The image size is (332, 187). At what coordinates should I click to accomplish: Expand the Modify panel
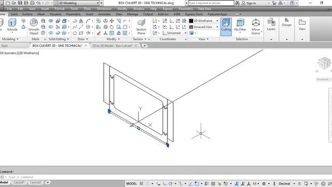tap(113, 39)
